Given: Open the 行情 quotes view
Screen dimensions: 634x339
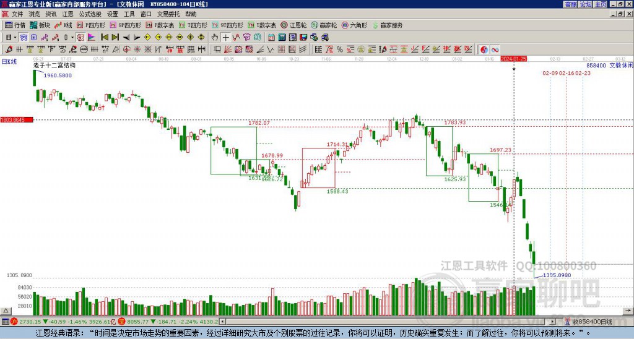Looking at the screenshot, I should pyautogui.click(x=15, y=25).
